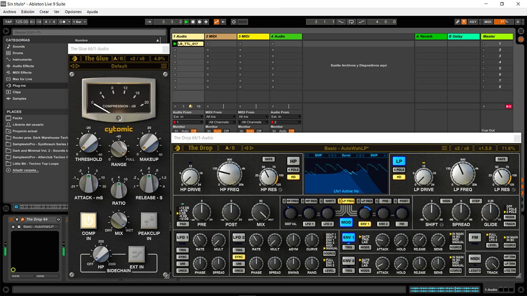
Task: Toggle the HP filter HD button
Action: coord(292,177)
